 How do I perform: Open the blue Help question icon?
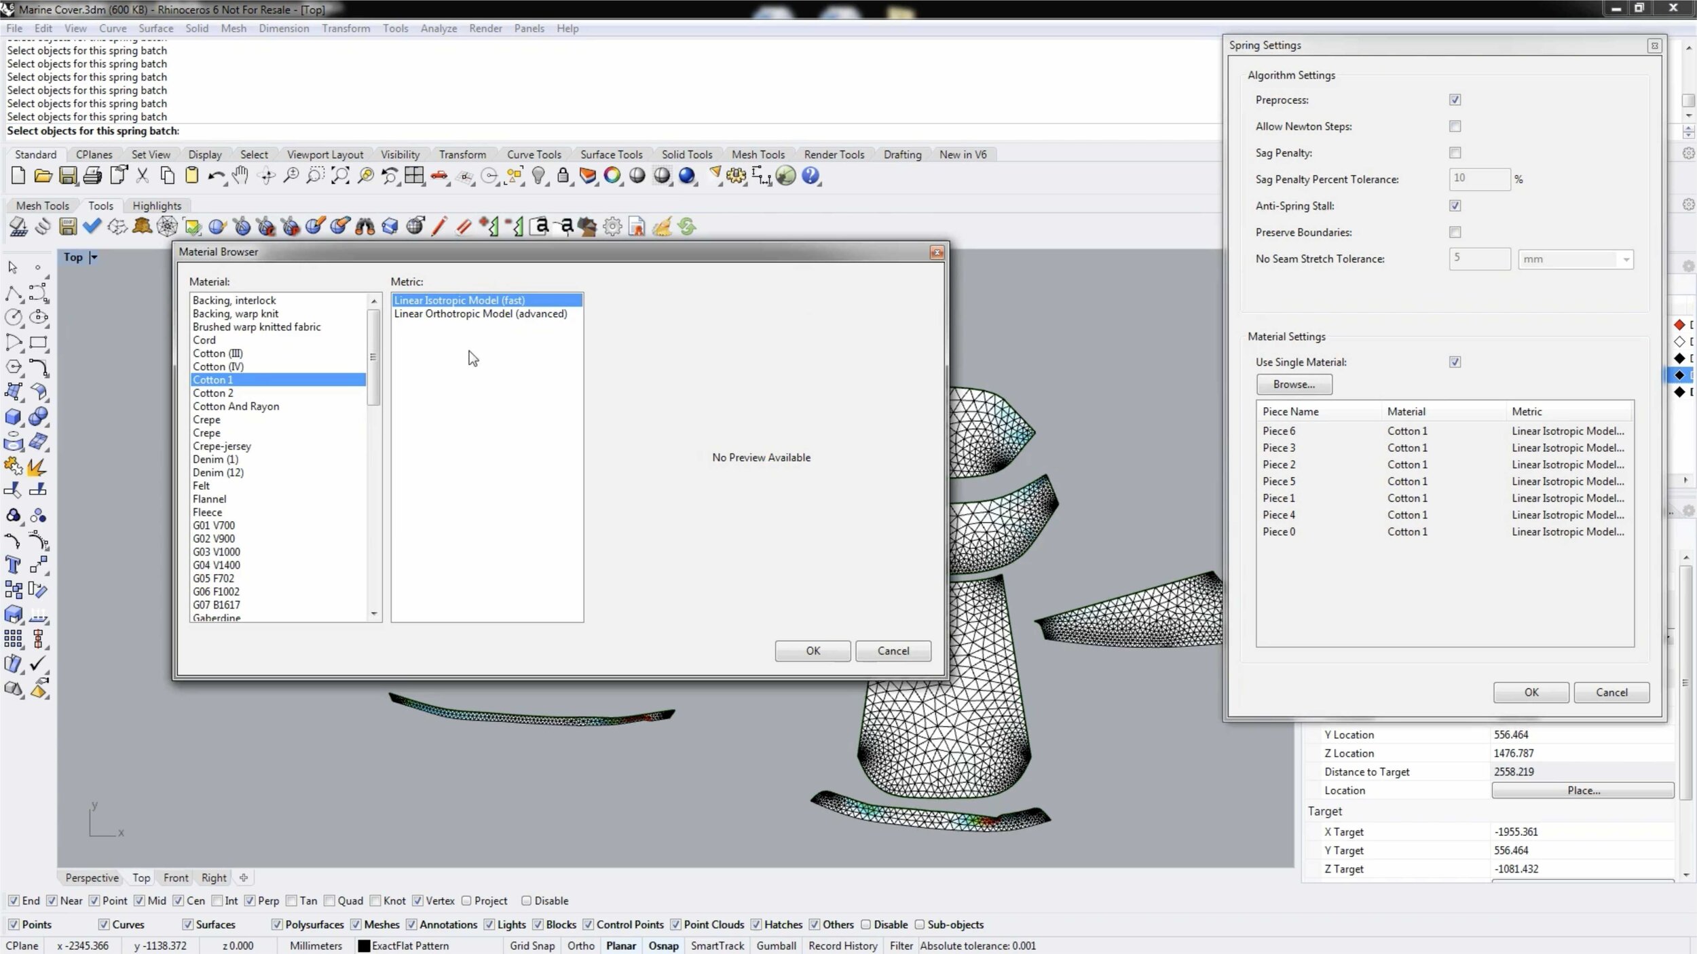coord(810,176)
